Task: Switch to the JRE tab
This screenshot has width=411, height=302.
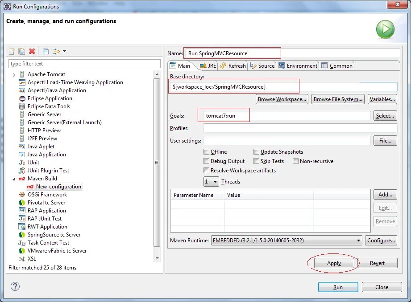Action: tap(208, 65)
